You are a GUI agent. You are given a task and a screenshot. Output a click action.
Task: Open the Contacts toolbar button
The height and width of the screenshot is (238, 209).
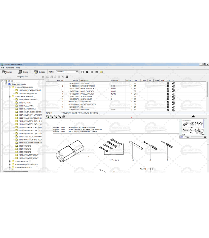pyautogui.click(x=40, y=72)
